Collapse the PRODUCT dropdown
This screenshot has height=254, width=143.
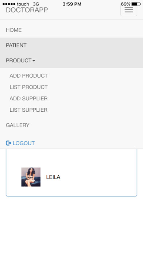pos(71,61)
